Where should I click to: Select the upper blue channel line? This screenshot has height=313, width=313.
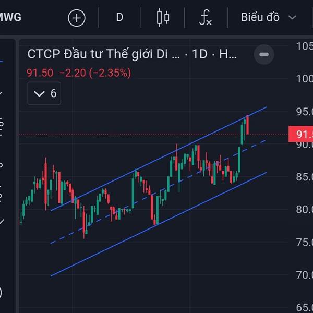[156, 160]
